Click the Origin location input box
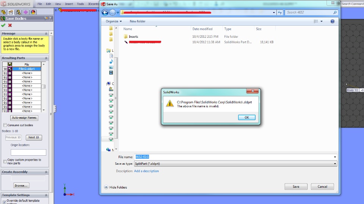The image size is (364, 204). coord(28,152)
